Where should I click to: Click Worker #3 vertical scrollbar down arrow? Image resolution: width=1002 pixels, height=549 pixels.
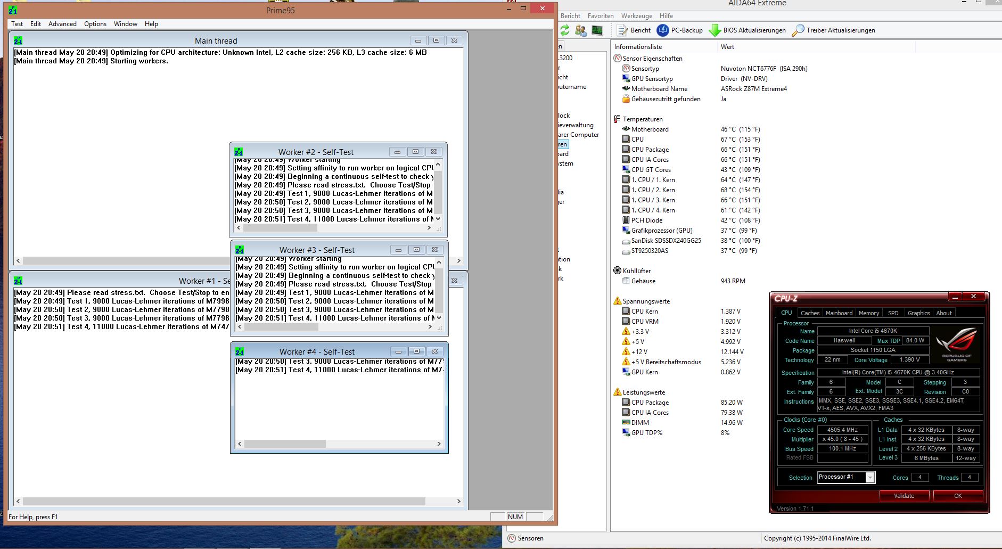(439, 318)
